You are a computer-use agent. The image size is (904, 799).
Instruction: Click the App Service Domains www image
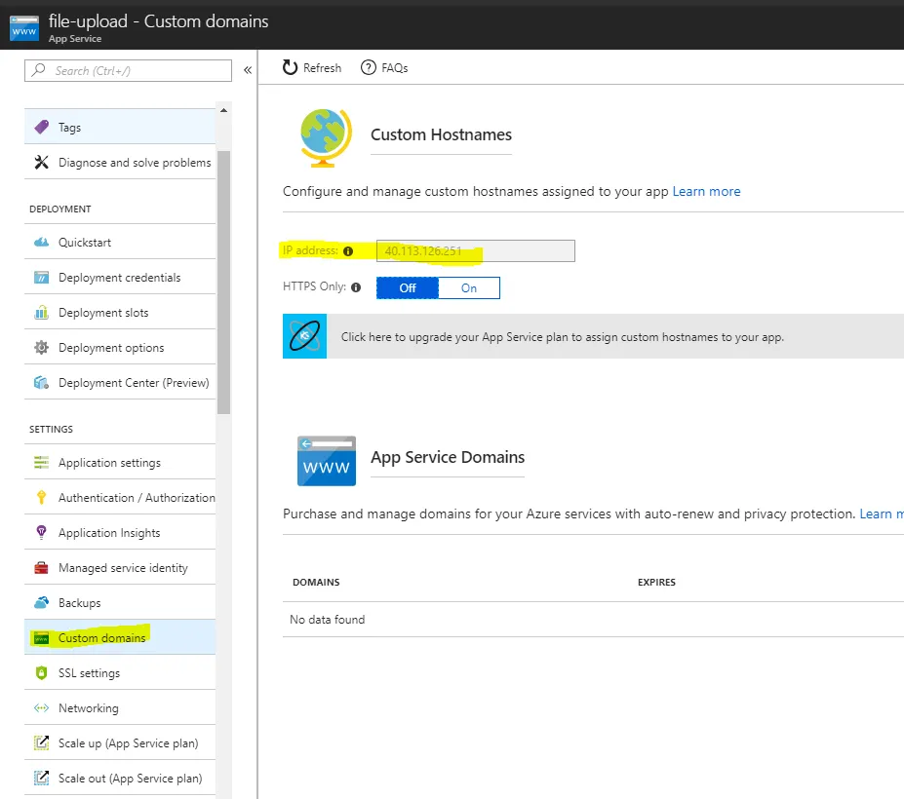tap(327, 461)
